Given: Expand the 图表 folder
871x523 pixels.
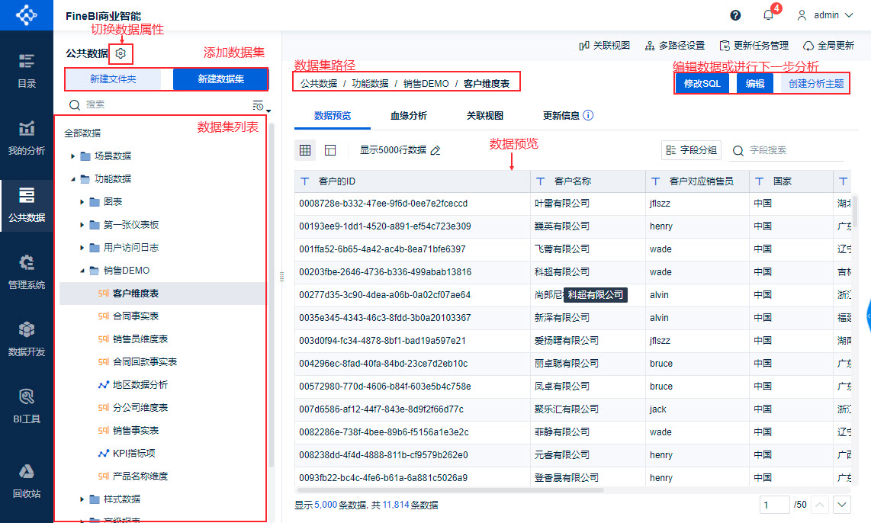Looking at the screenshot, I should pyautogui.click(x=82, y=201).
